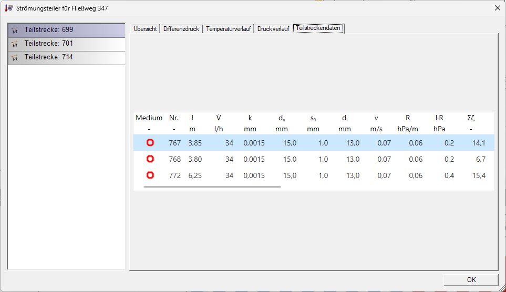
Task: Select the Teilstreckendaten tab
Action: [318, 28]
